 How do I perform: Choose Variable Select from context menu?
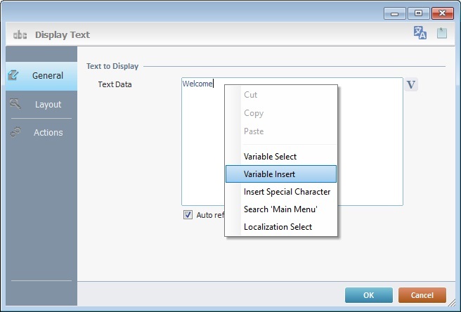pos(270,157)
